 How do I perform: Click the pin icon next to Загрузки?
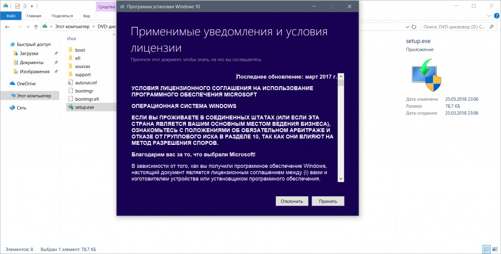click(56, 53)
